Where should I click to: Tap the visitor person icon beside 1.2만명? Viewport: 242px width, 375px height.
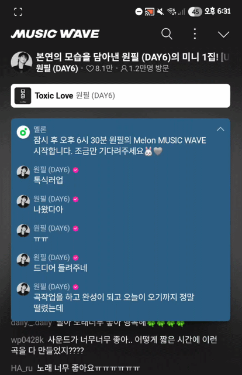(x=124, y=69)
